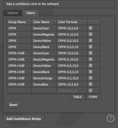Viewport: 118px width, 128px height.
Task: Click DeviceMagenta name in the CMYK+OrBl group
Action: tap(44, 59)
